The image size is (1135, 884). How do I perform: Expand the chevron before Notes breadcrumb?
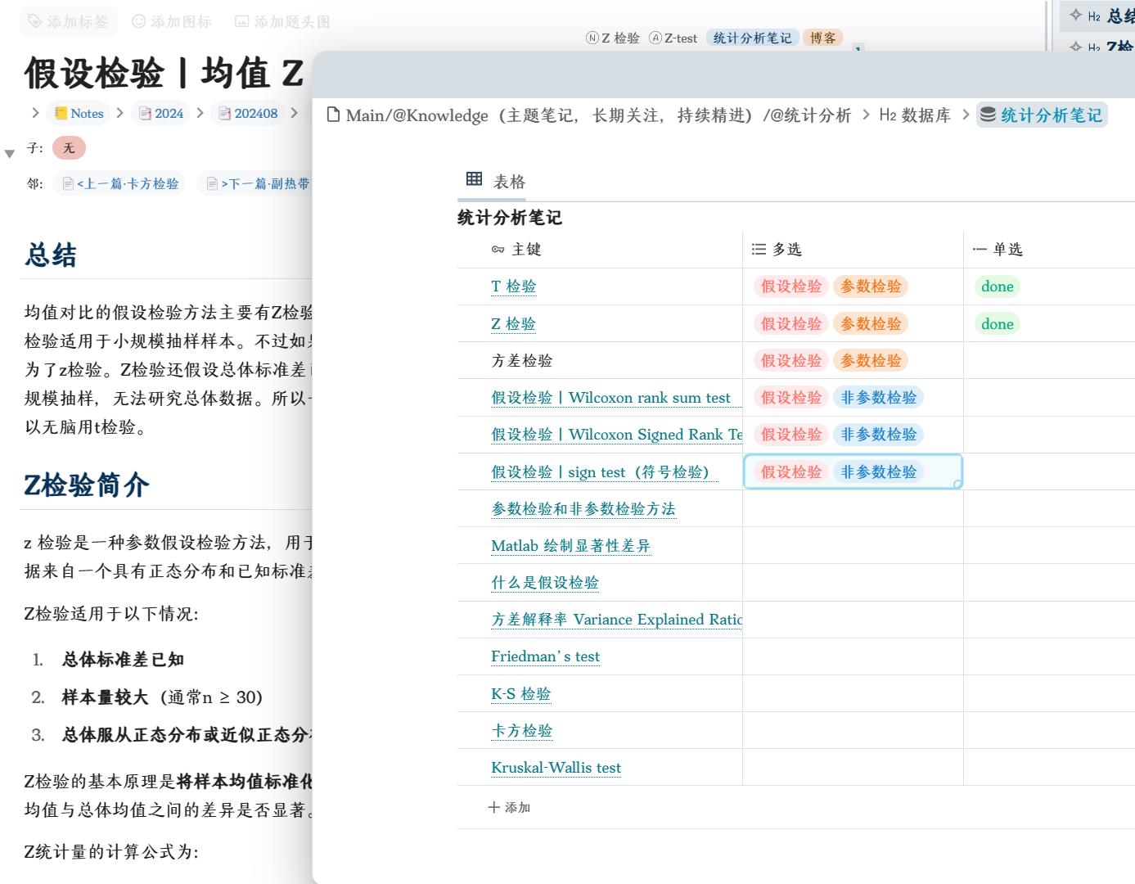click(35, 113)
